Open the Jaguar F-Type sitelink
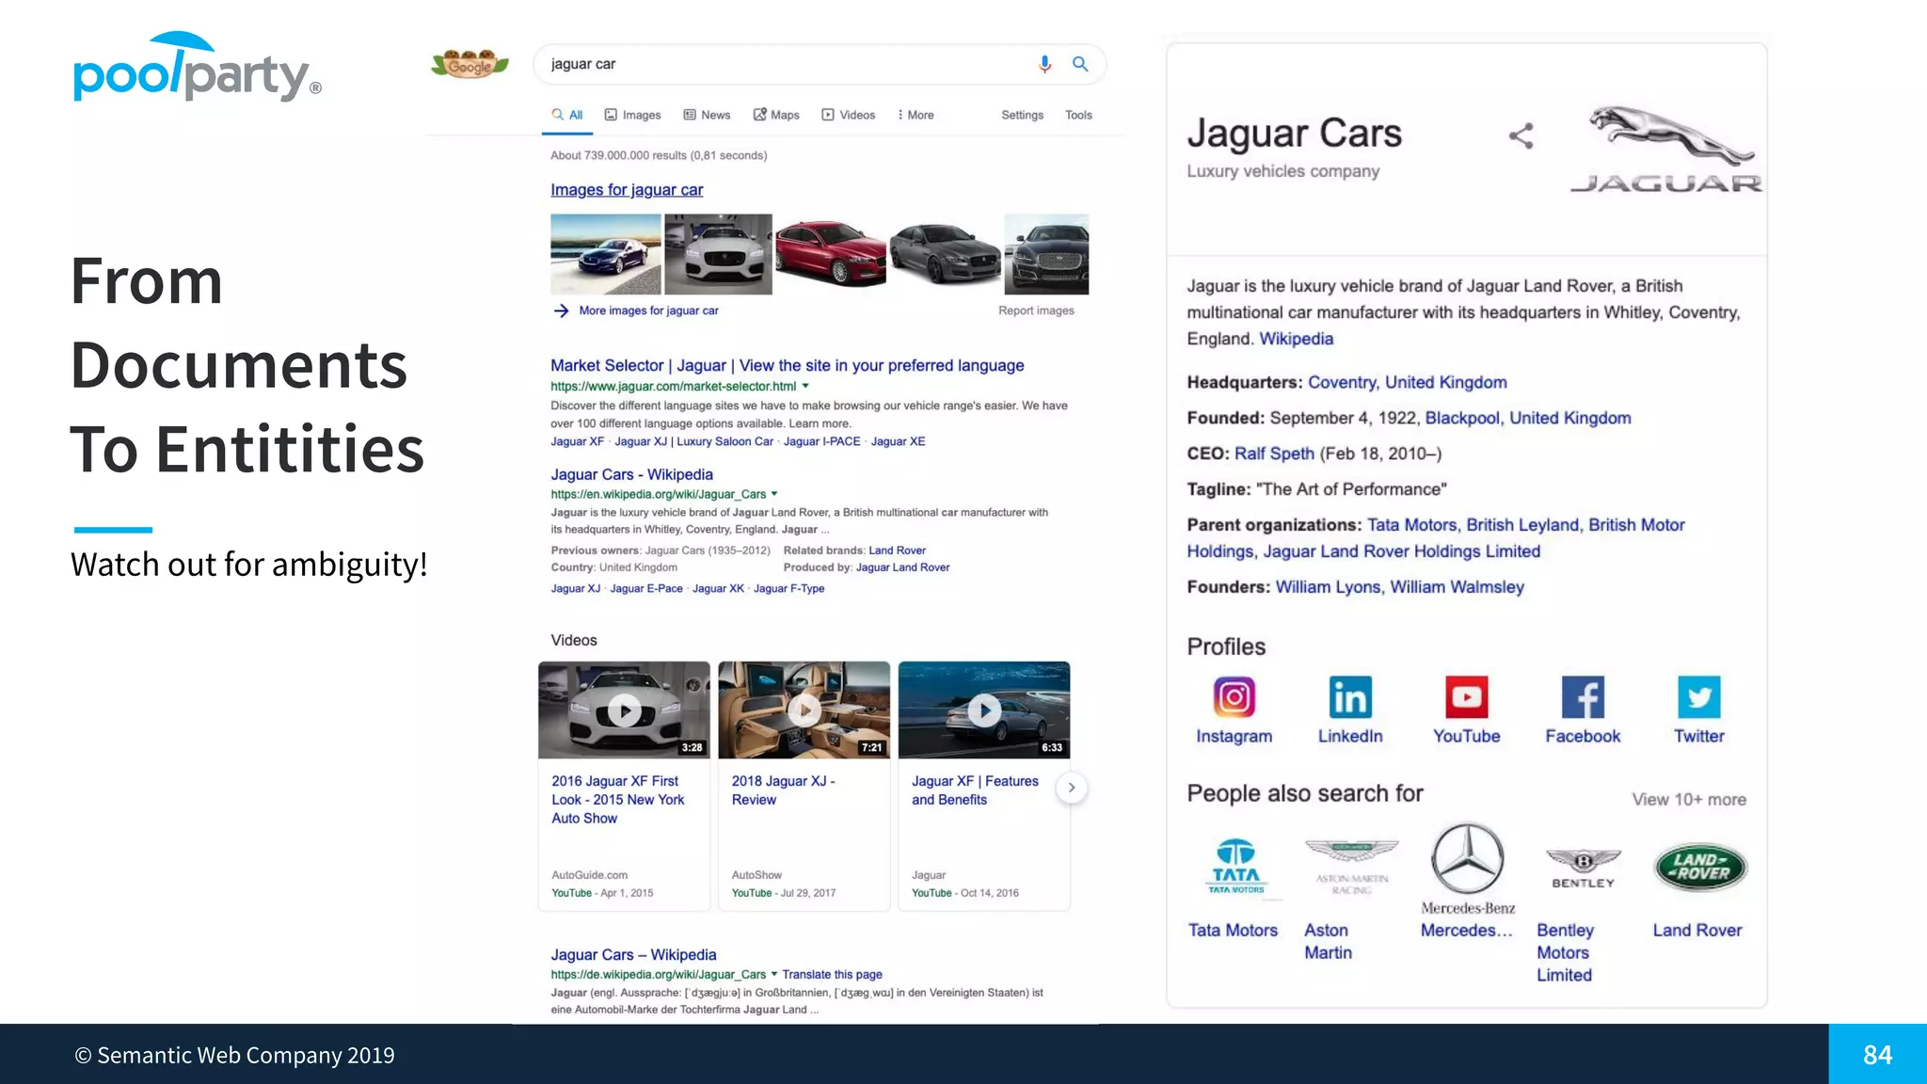Image resolution: width=1927 pixels, height=1084 pixels. [788, 588]
